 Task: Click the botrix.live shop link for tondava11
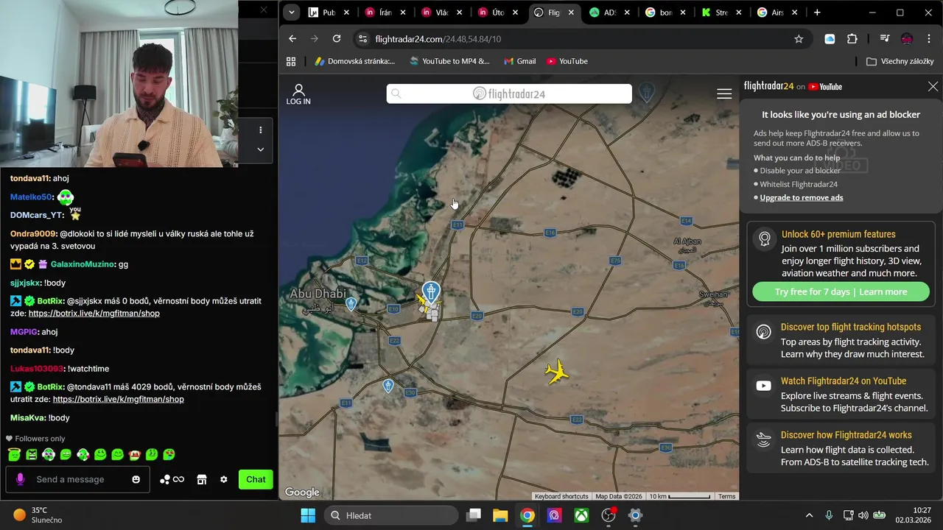(x=118, y=399)
